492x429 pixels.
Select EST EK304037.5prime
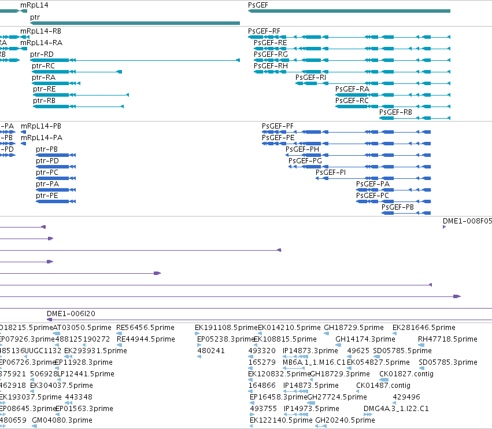[32, 391]
